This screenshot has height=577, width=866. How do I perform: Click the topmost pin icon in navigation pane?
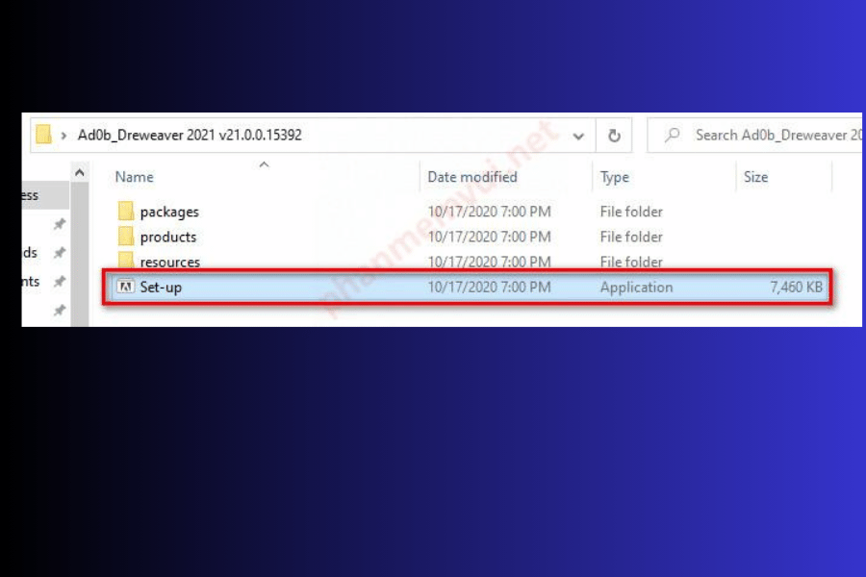point(59,224)
